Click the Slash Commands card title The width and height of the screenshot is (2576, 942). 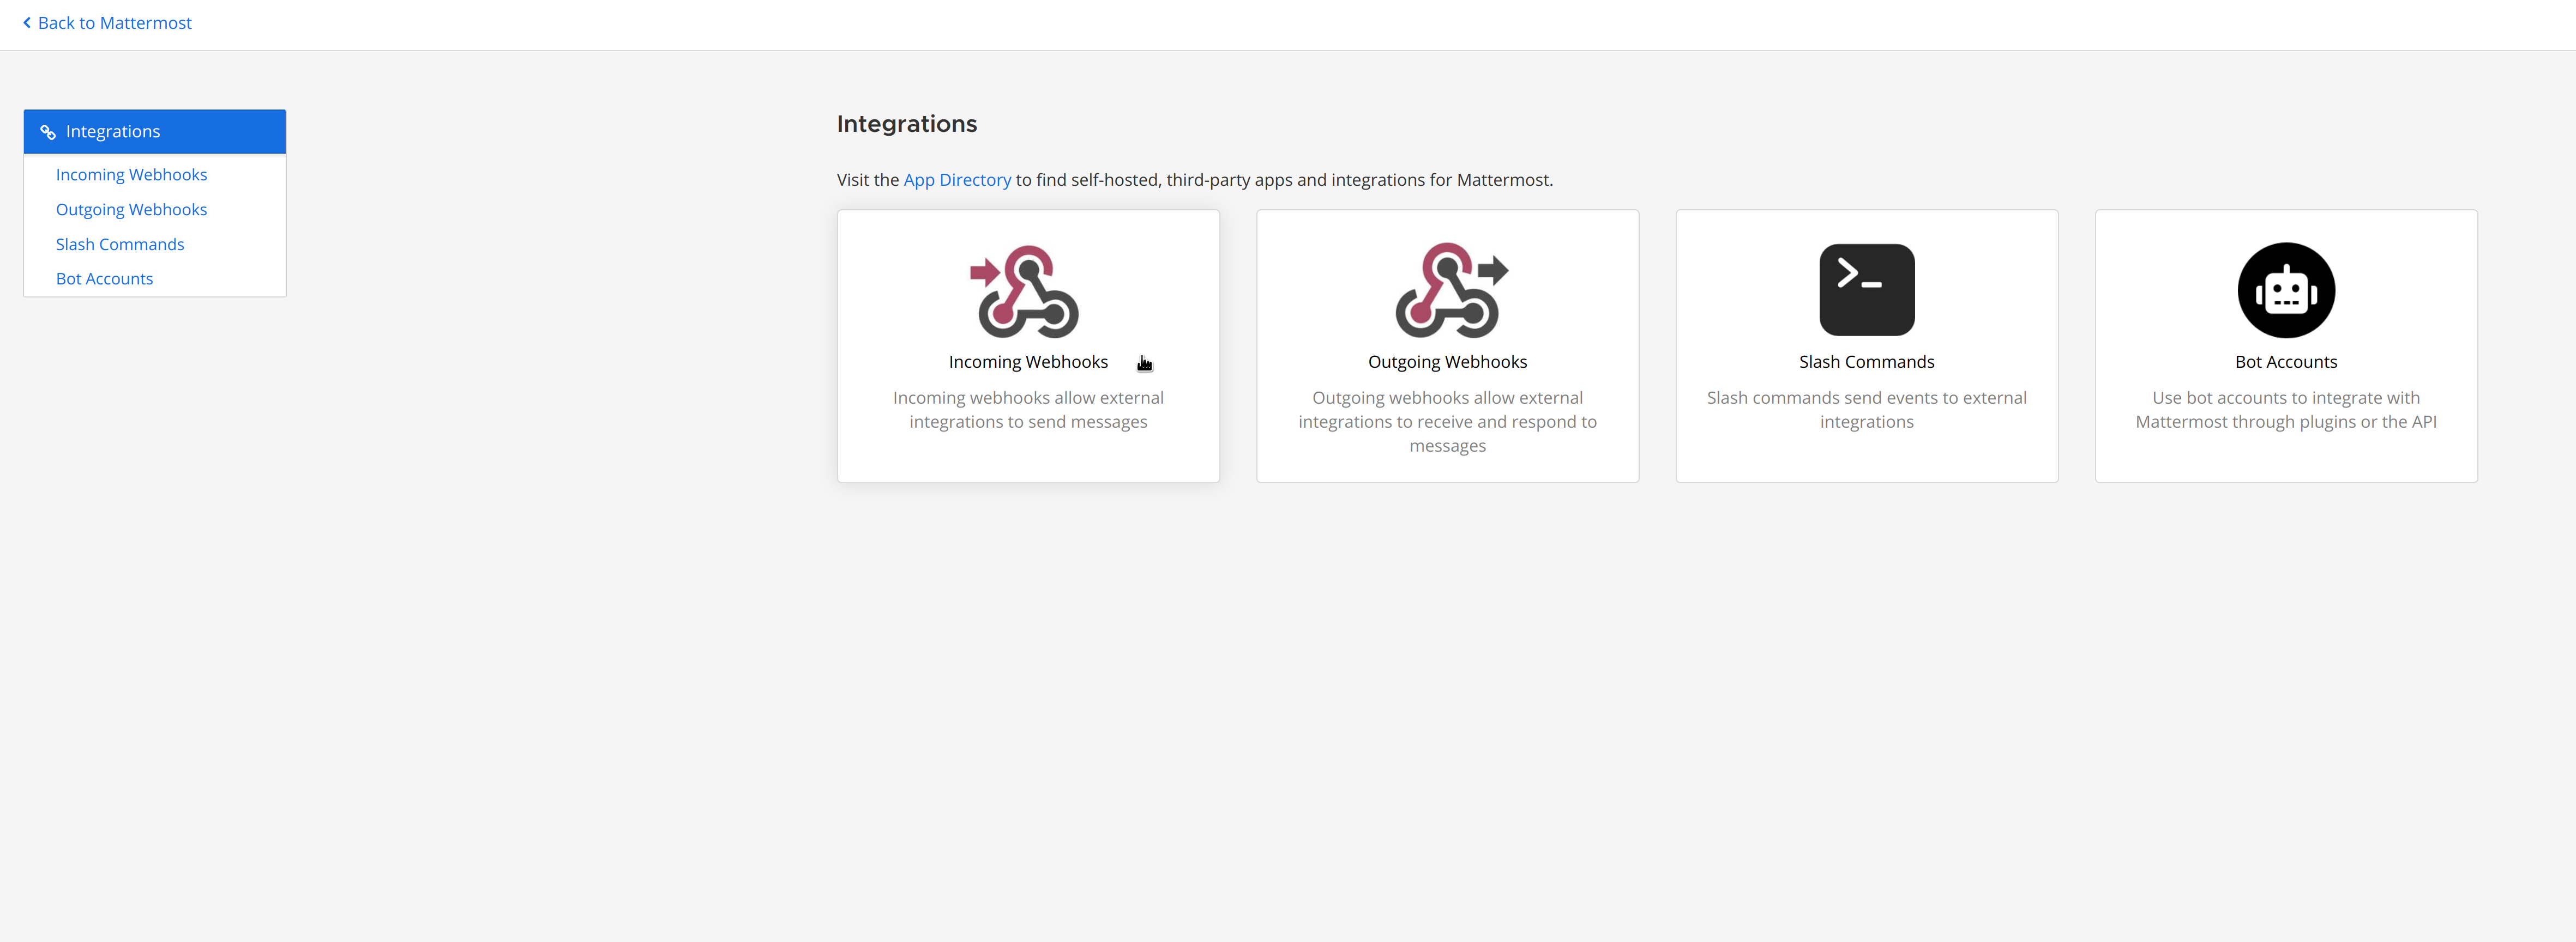(1866, 362)
